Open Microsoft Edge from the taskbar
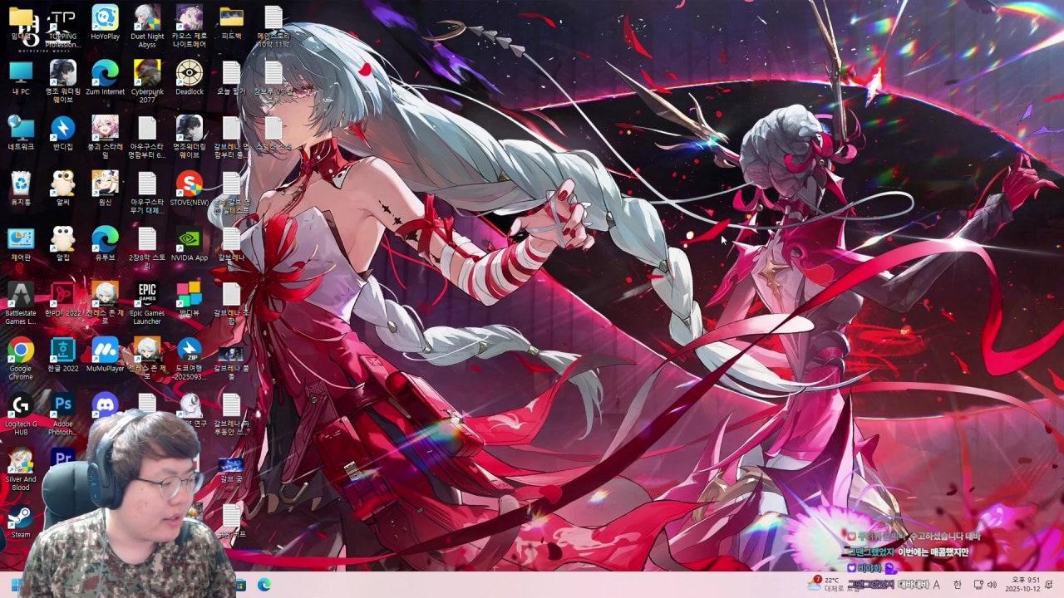 264,585
